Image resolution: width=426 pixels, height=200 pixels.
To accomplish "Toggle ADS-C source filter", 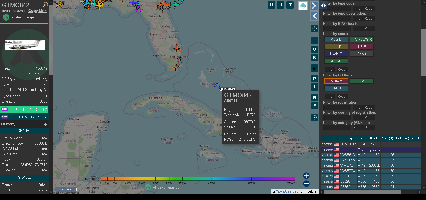I will [336, 61].
